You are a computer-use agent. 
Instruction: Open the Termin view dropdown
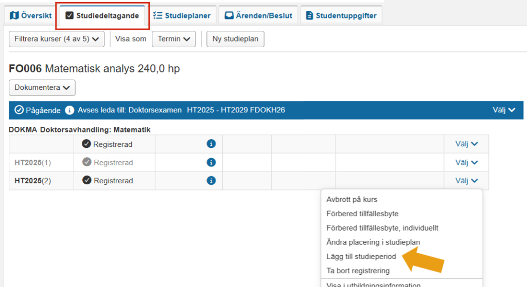[x=174, y=39]
